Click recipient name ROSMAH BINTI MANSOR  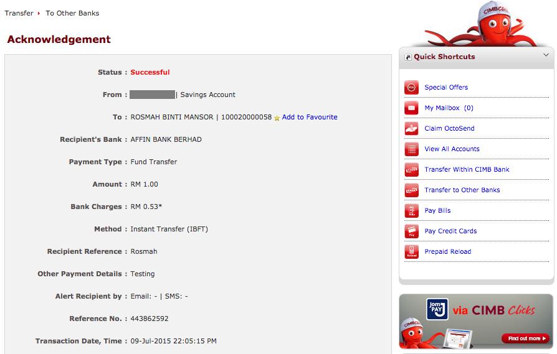click(172, 117)
